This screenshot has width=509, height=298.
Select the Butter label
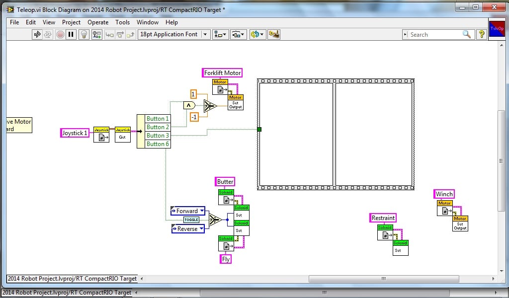pos(225,182)
